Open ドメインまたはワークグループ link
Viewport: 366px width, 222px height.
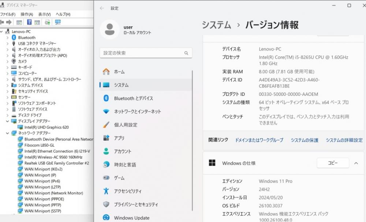(259, 140)
